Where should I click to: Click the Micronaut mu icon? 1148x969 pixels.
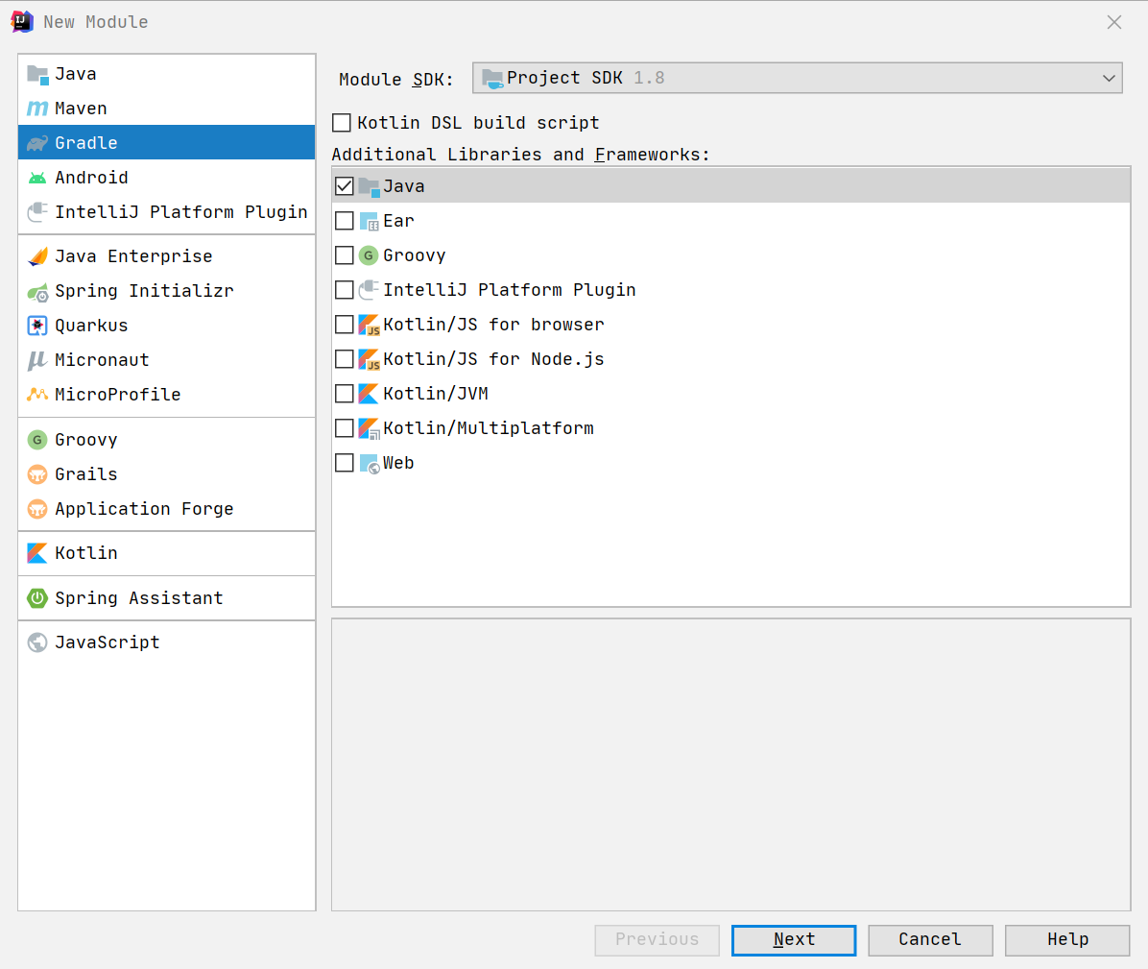pos(37,360)
